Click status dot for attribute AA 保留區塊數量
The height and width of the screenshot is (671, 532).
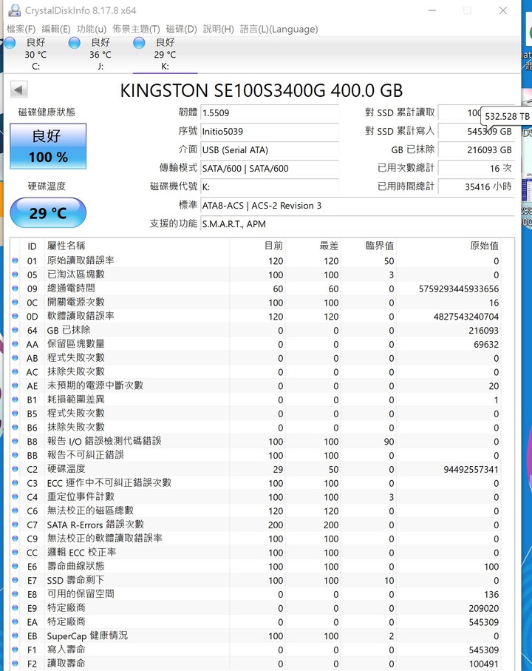pos(16,344)
